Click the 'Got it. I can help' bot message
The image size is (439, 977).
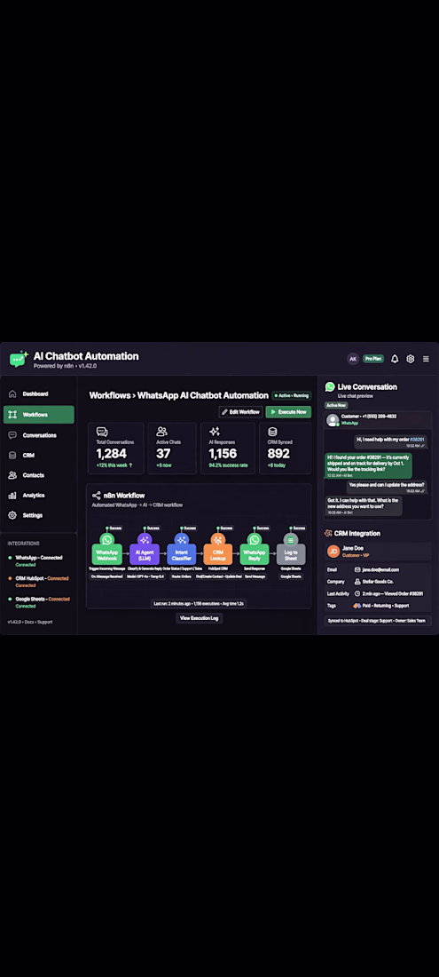tap(363, 505)
